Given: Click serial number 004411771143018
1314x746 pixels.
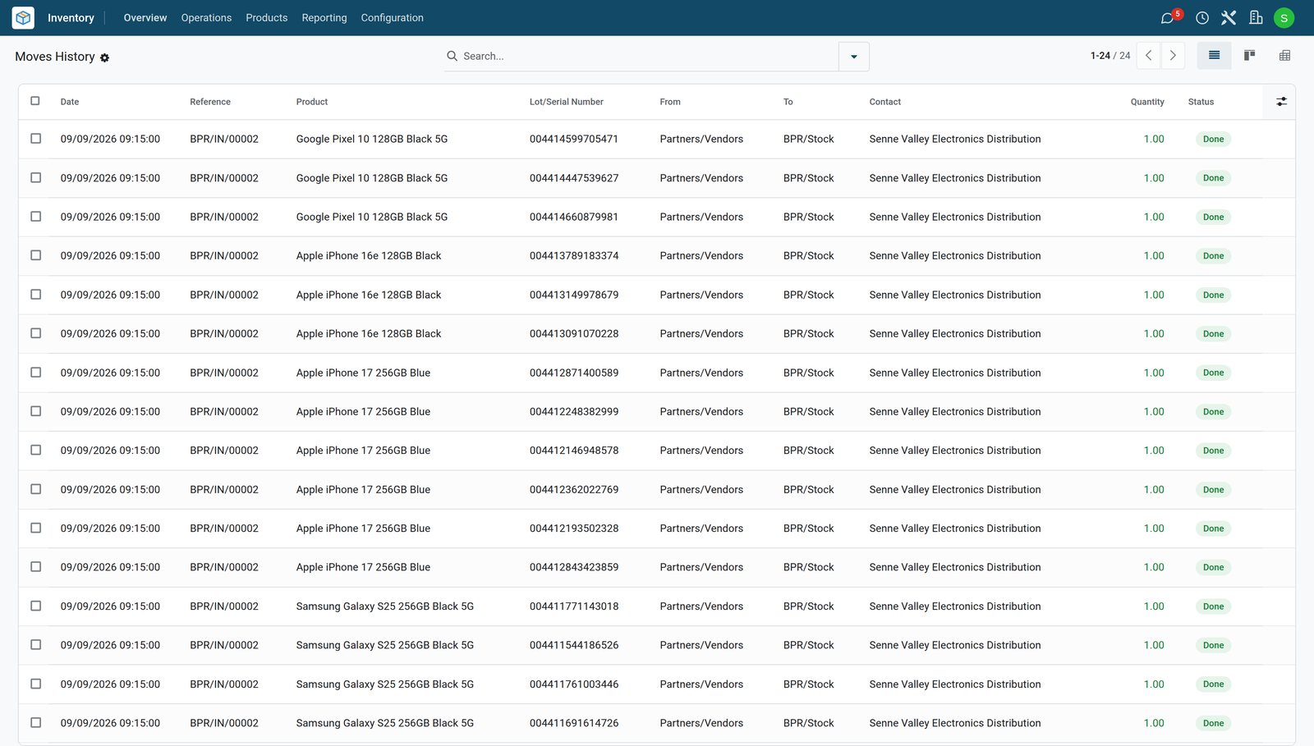Looking at the screenshot, I should click(574, 606).
